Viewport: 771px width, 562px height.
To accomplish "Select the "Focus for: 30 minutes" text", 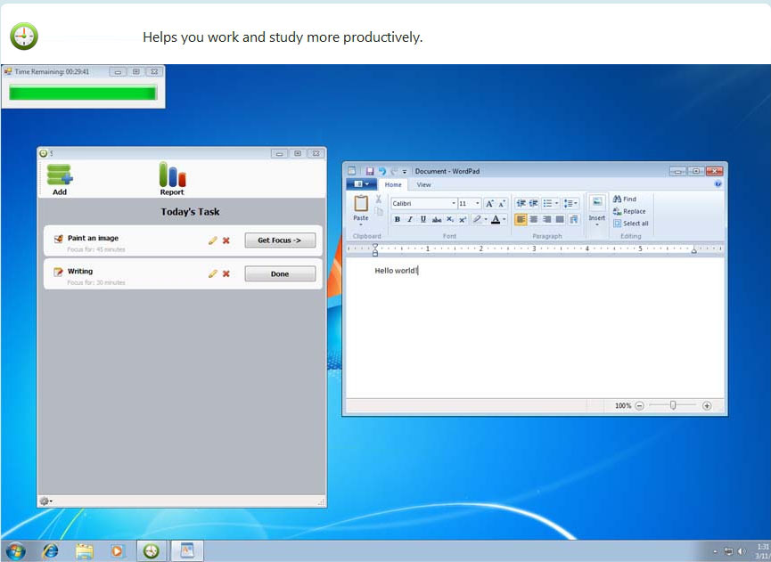I will 96,282.
